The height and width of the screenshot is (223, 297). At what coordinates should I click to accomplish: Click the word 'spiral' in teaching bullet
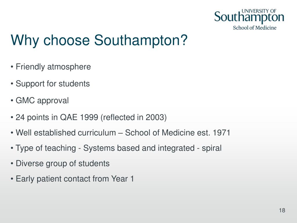pyautogui.click(x=211, y=148)
